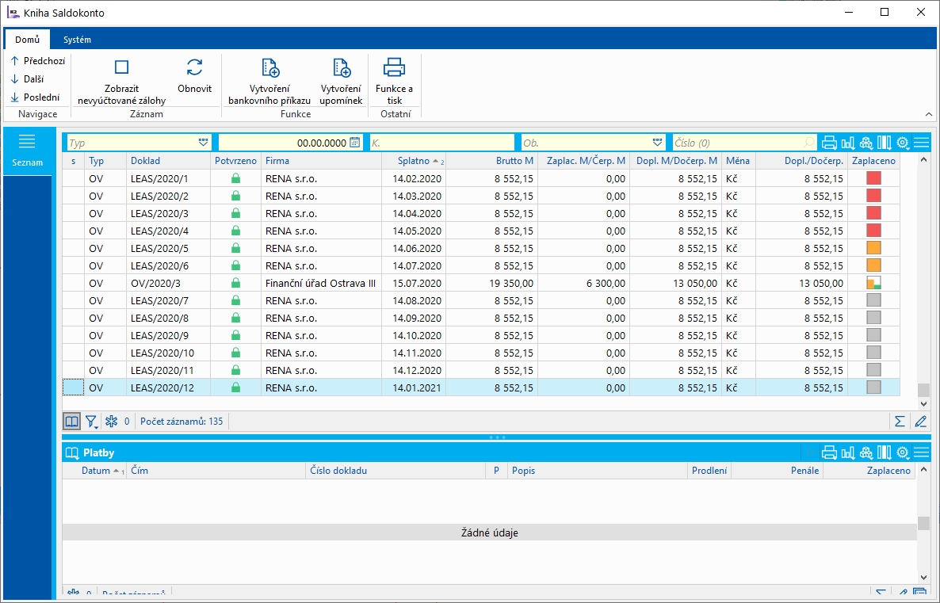Click the Seznam hamburger sidebar icon
This screenshot has height=603, width=940.
[x=27, y=142]
